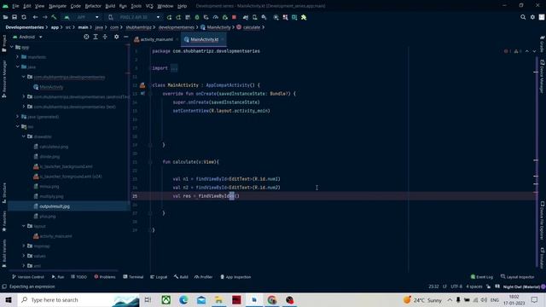
Task: Click the Search Everywhere magnifier icon
Action: (523, 17)
